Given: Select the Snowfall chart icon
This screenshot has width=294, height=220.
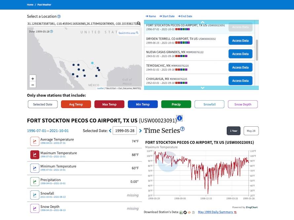Looking at the screenshot, I should (x=34, y=195).
